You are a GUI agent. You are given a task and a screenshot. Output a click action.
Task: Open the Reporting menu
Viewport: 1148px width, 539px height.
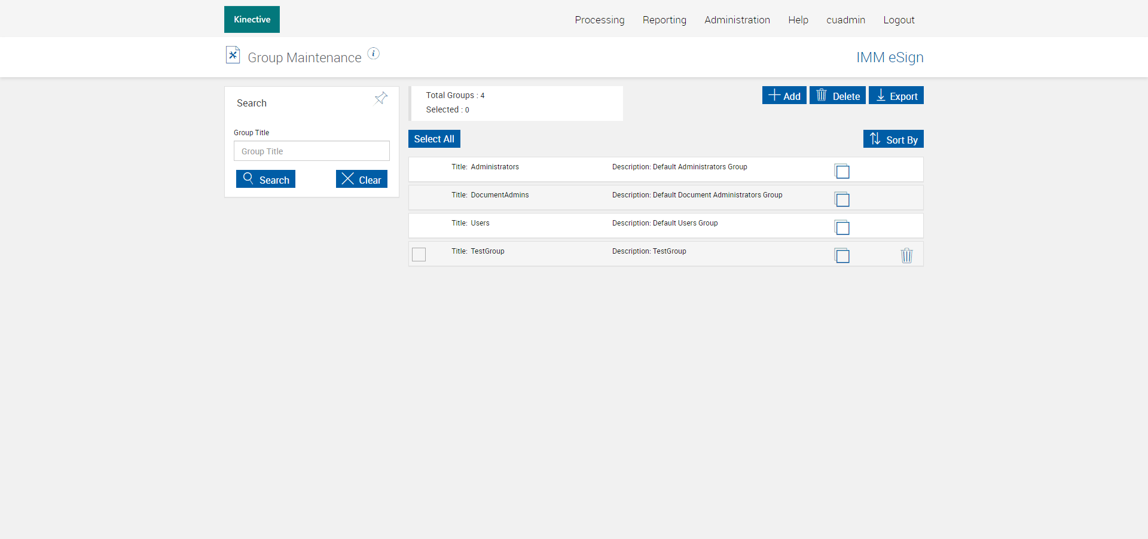(x=664, y=20)
